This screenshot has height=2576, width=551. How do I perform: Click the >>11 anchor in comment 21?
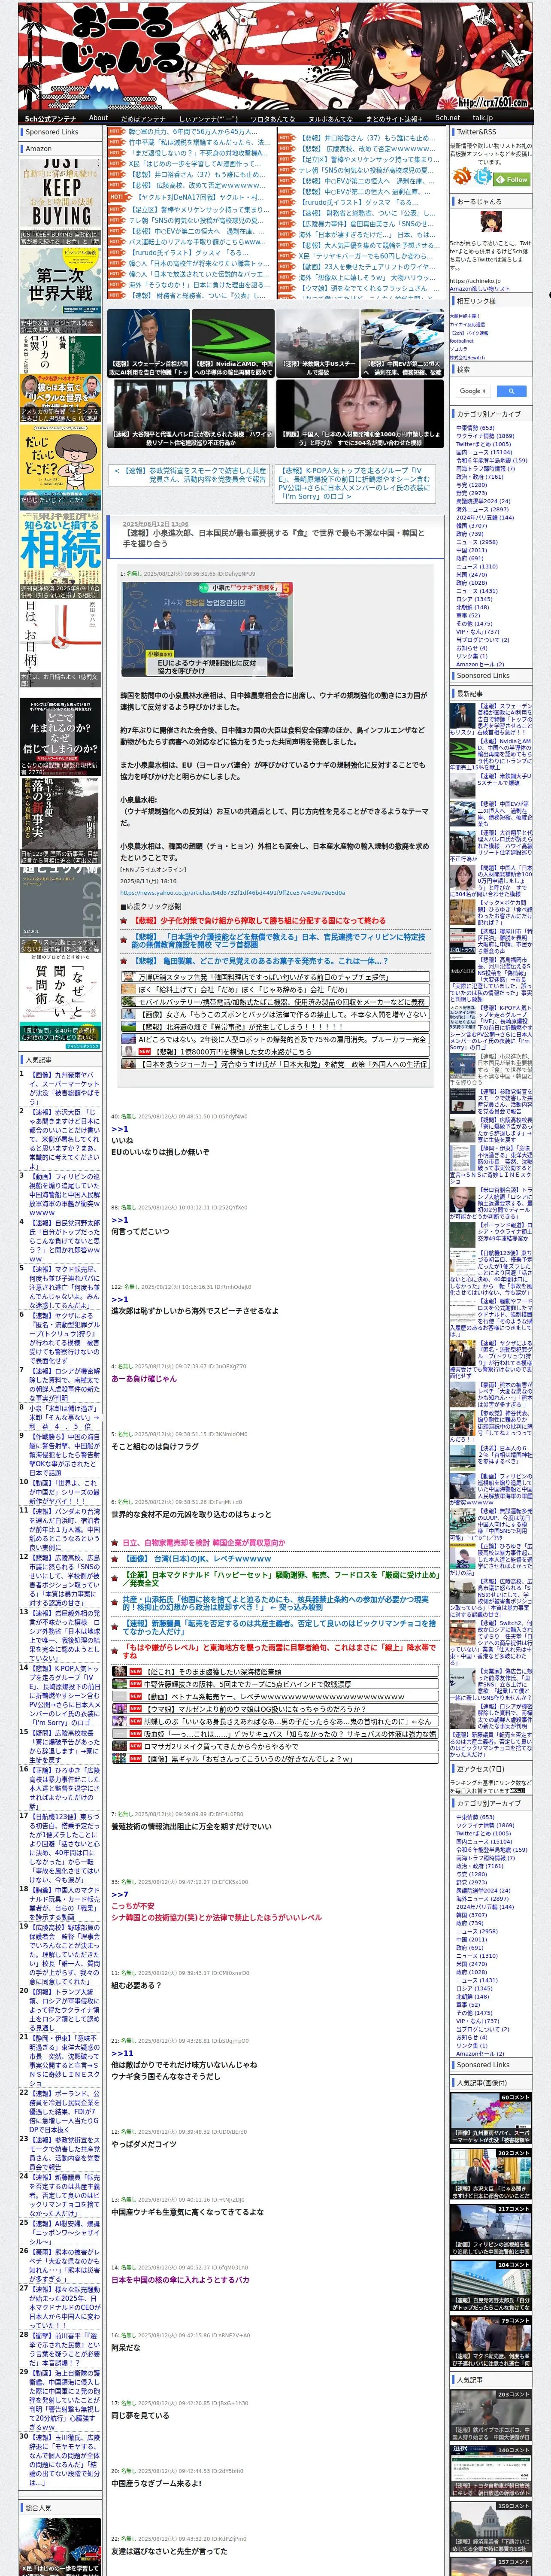tap(121, 2052)
